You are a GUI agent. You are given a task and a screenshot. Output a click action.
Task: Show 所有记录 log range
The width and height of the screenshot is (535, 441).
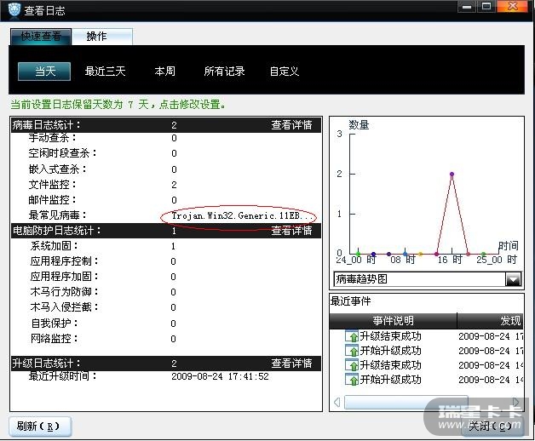tap(224, 72)
